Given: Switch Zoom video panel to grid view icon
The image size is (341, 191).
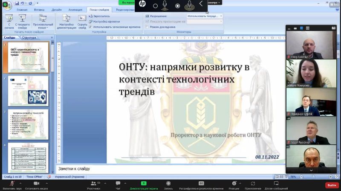Looking at the screenshot, I should coord(307,28).
